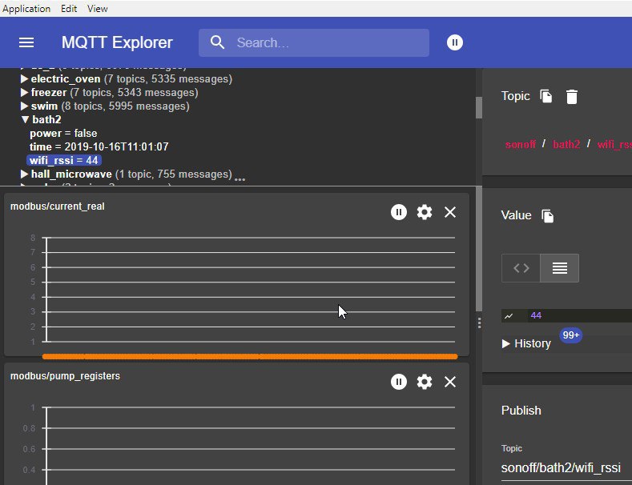Open settings of the modbus/pump_registers chart
Screen dimensions: 632x485
pyautogui.click(x=425, y=382)
